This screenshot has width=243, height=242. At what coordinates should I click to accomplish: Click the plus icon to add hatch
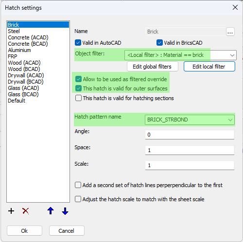click(x=11, y=211)
